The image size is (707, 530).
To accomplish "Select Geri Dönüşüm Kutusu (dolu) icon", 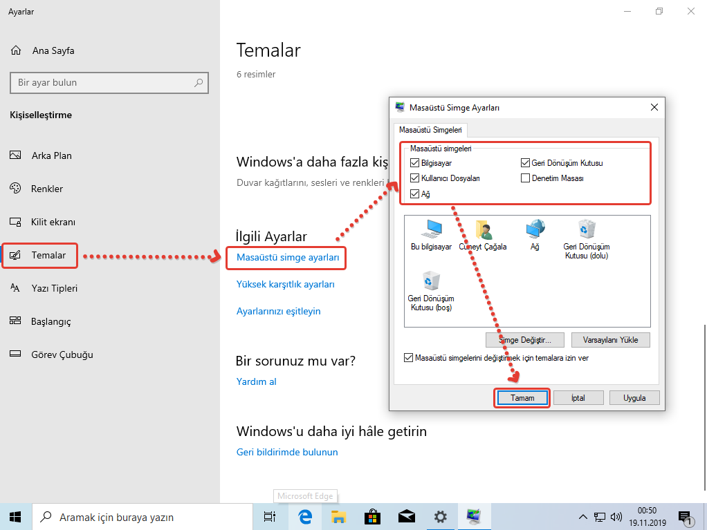I will pyautogui.click(x=586, y=234).
